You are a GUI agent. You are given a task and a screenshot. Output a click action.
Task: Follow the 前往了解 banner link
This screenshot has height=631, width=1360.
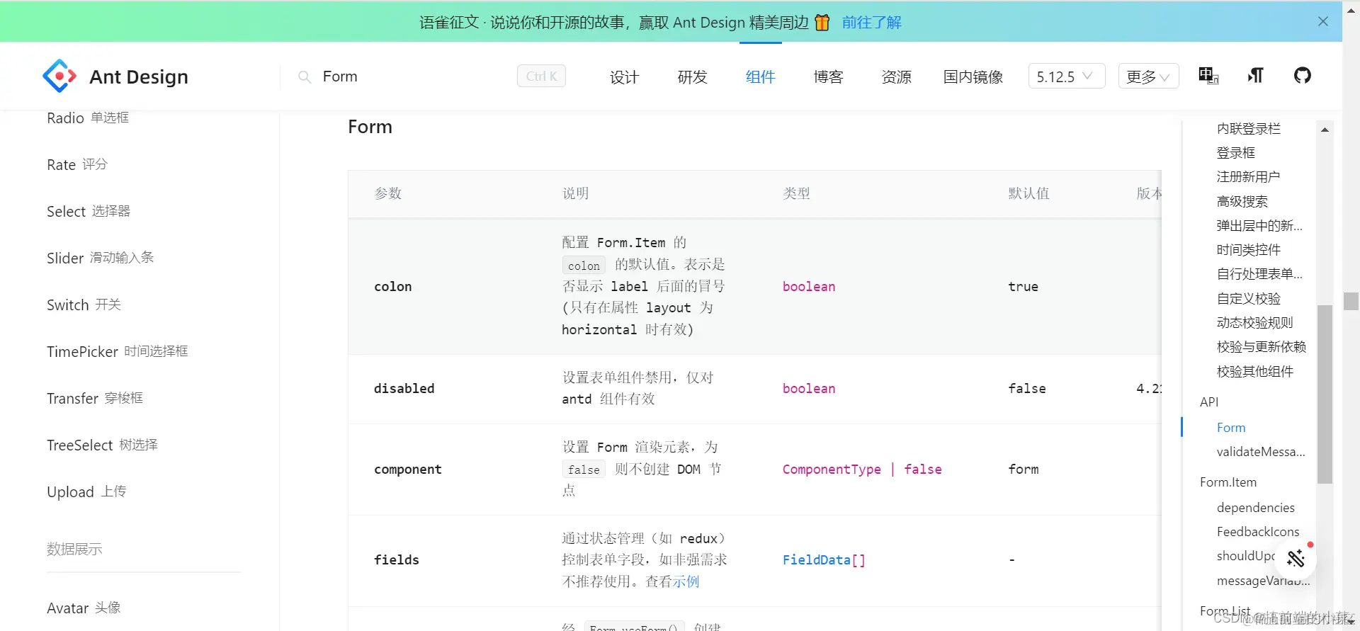pyautogui.click(x=871, y=23)
